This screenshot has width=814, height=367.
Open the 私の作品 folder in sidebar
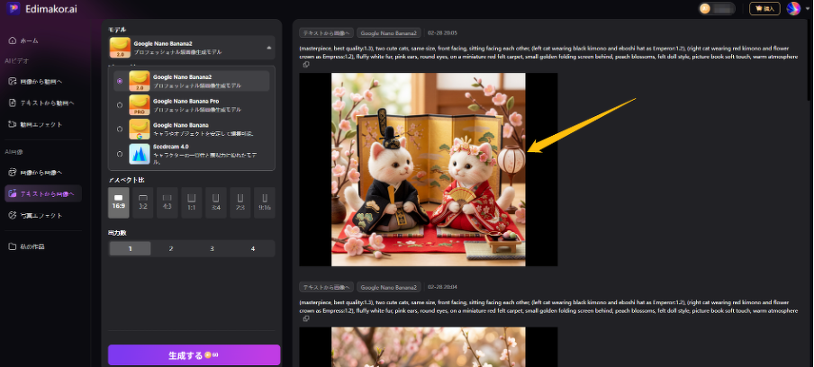pos(12,246)
